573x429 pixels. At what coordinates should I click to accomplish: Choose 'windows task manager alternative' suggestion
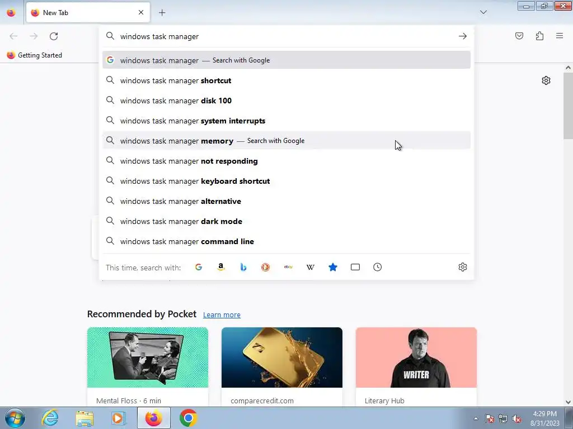(286, 201)
